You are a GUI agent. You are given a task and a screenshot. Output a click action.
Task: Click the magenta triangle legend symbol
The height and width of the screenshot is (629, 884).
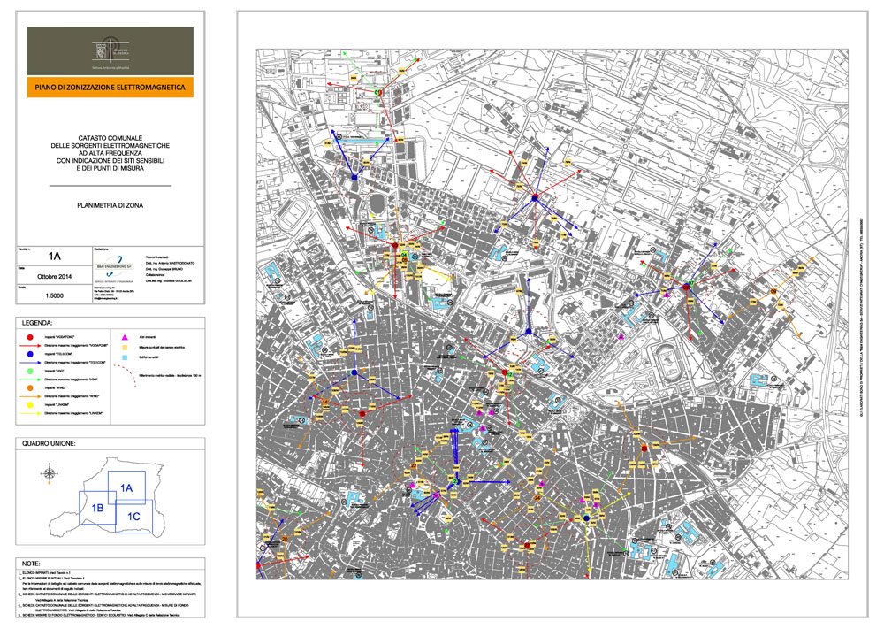coord(125,337)
